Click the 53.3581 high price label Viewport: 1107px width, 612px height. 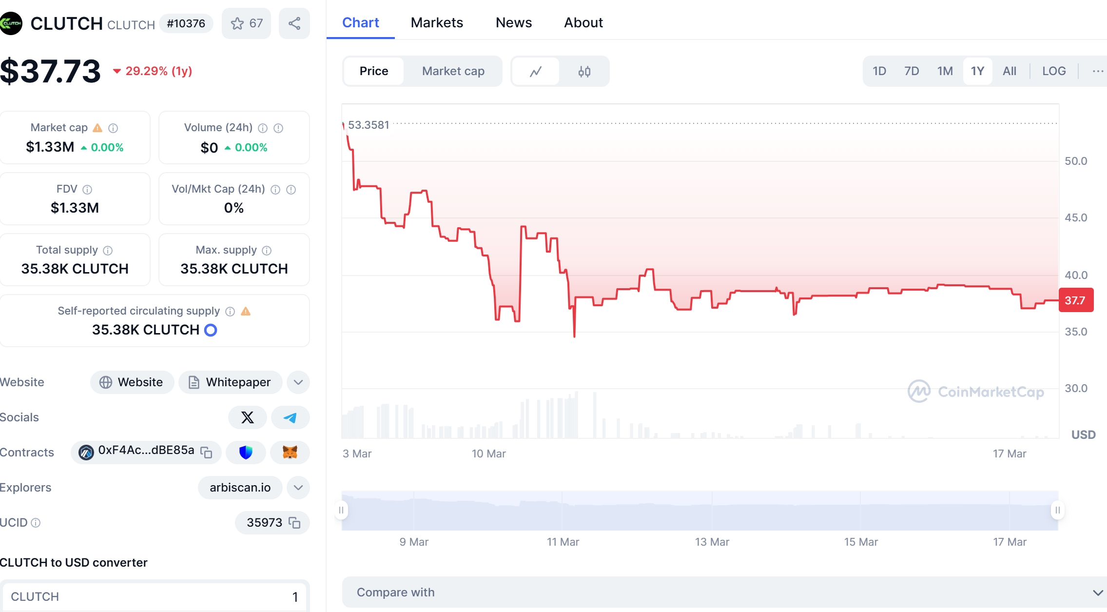click(x=369, y=125)
